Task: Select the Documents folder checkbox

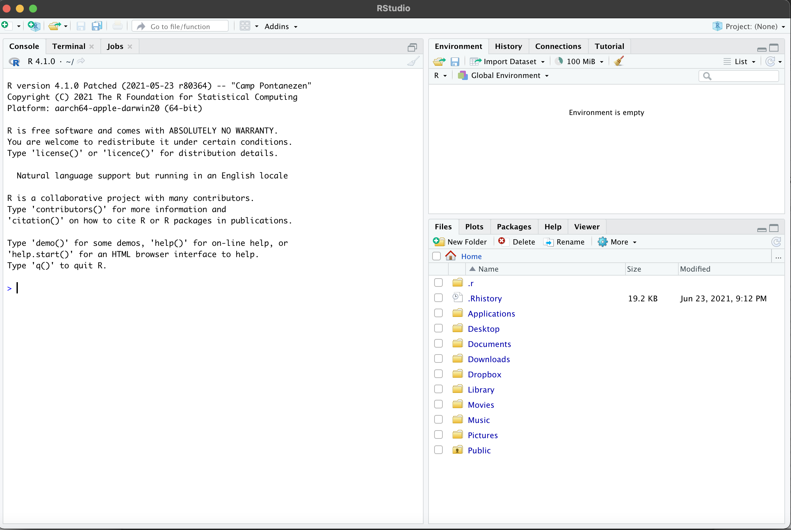Action: click(x=438, y=343)
